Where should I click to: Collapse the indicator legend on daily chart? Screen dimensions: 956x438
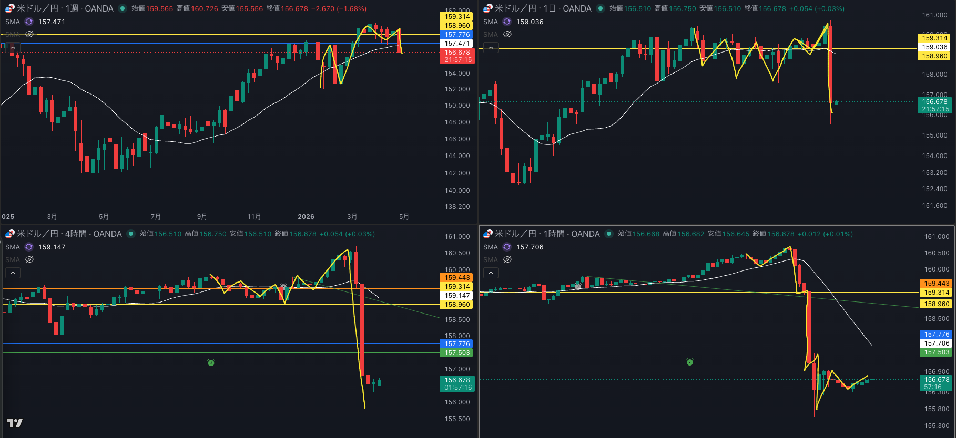491,47
